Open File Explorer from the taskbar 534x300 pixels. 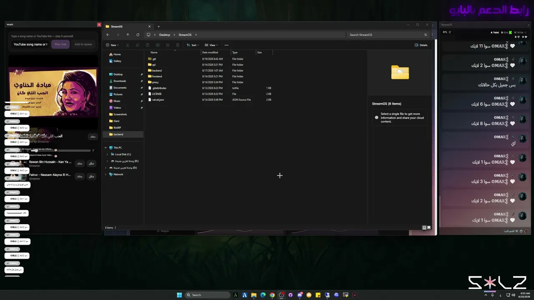254,295
